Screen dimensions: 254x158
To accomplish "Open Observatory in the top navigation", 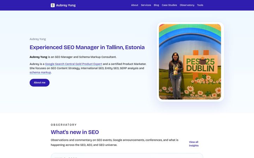I will click(187, 5).
